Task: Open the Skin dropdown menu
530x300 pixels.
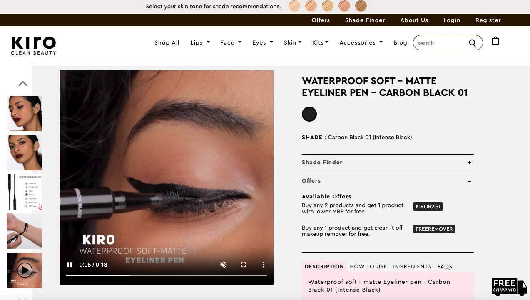Action: point(293,42)
